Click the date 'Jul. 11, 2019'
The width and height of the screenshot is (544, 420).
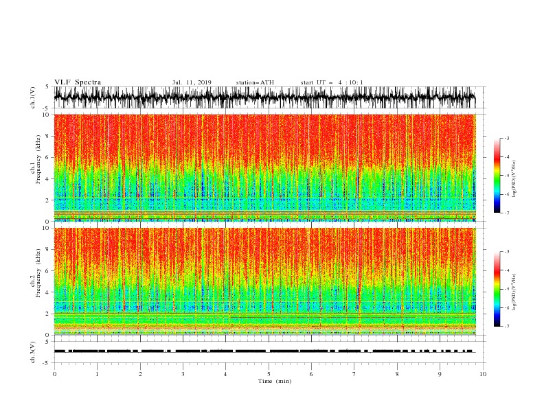coord(192,82)
